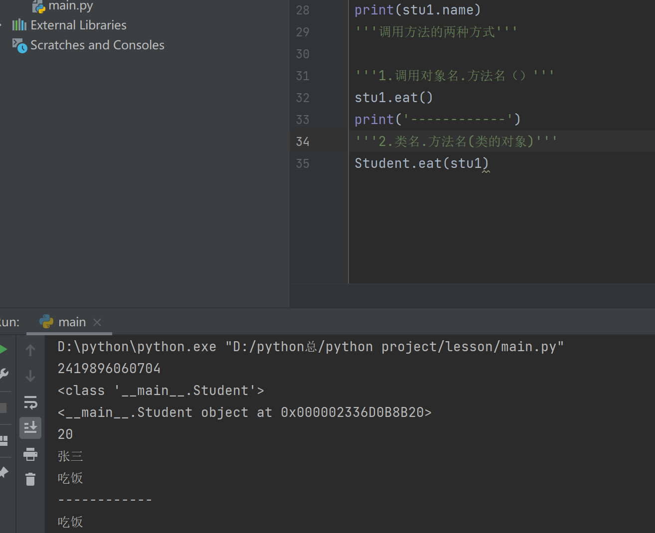Viewport: 655px width, 533px height.
Task: Click line number 28 in gutter
Action: (303, 10)
